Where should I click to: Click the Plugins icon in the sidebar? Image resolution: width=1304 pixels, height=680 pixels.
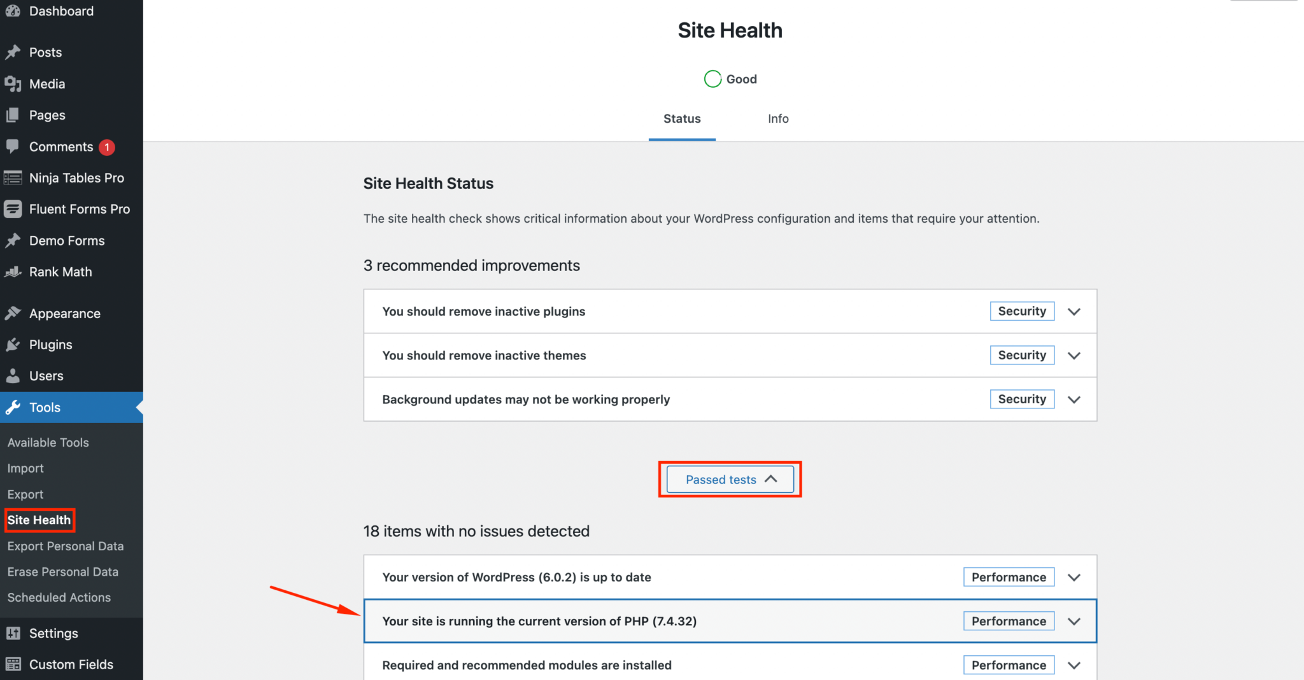pos(13,344)
